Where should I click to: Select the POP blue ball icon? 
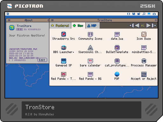click(x=117, y=74)
